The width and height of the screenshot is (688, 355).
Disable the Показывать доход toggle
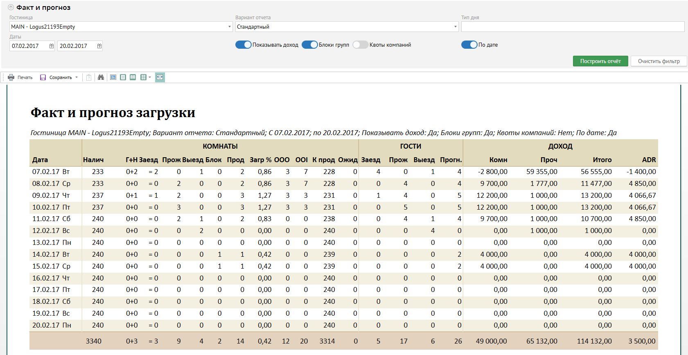coord(243,45)
